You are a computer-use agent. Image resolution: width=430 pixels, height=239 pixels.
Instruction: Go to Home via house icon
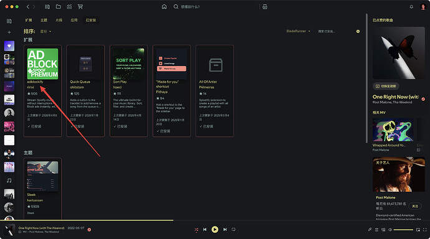164,7
